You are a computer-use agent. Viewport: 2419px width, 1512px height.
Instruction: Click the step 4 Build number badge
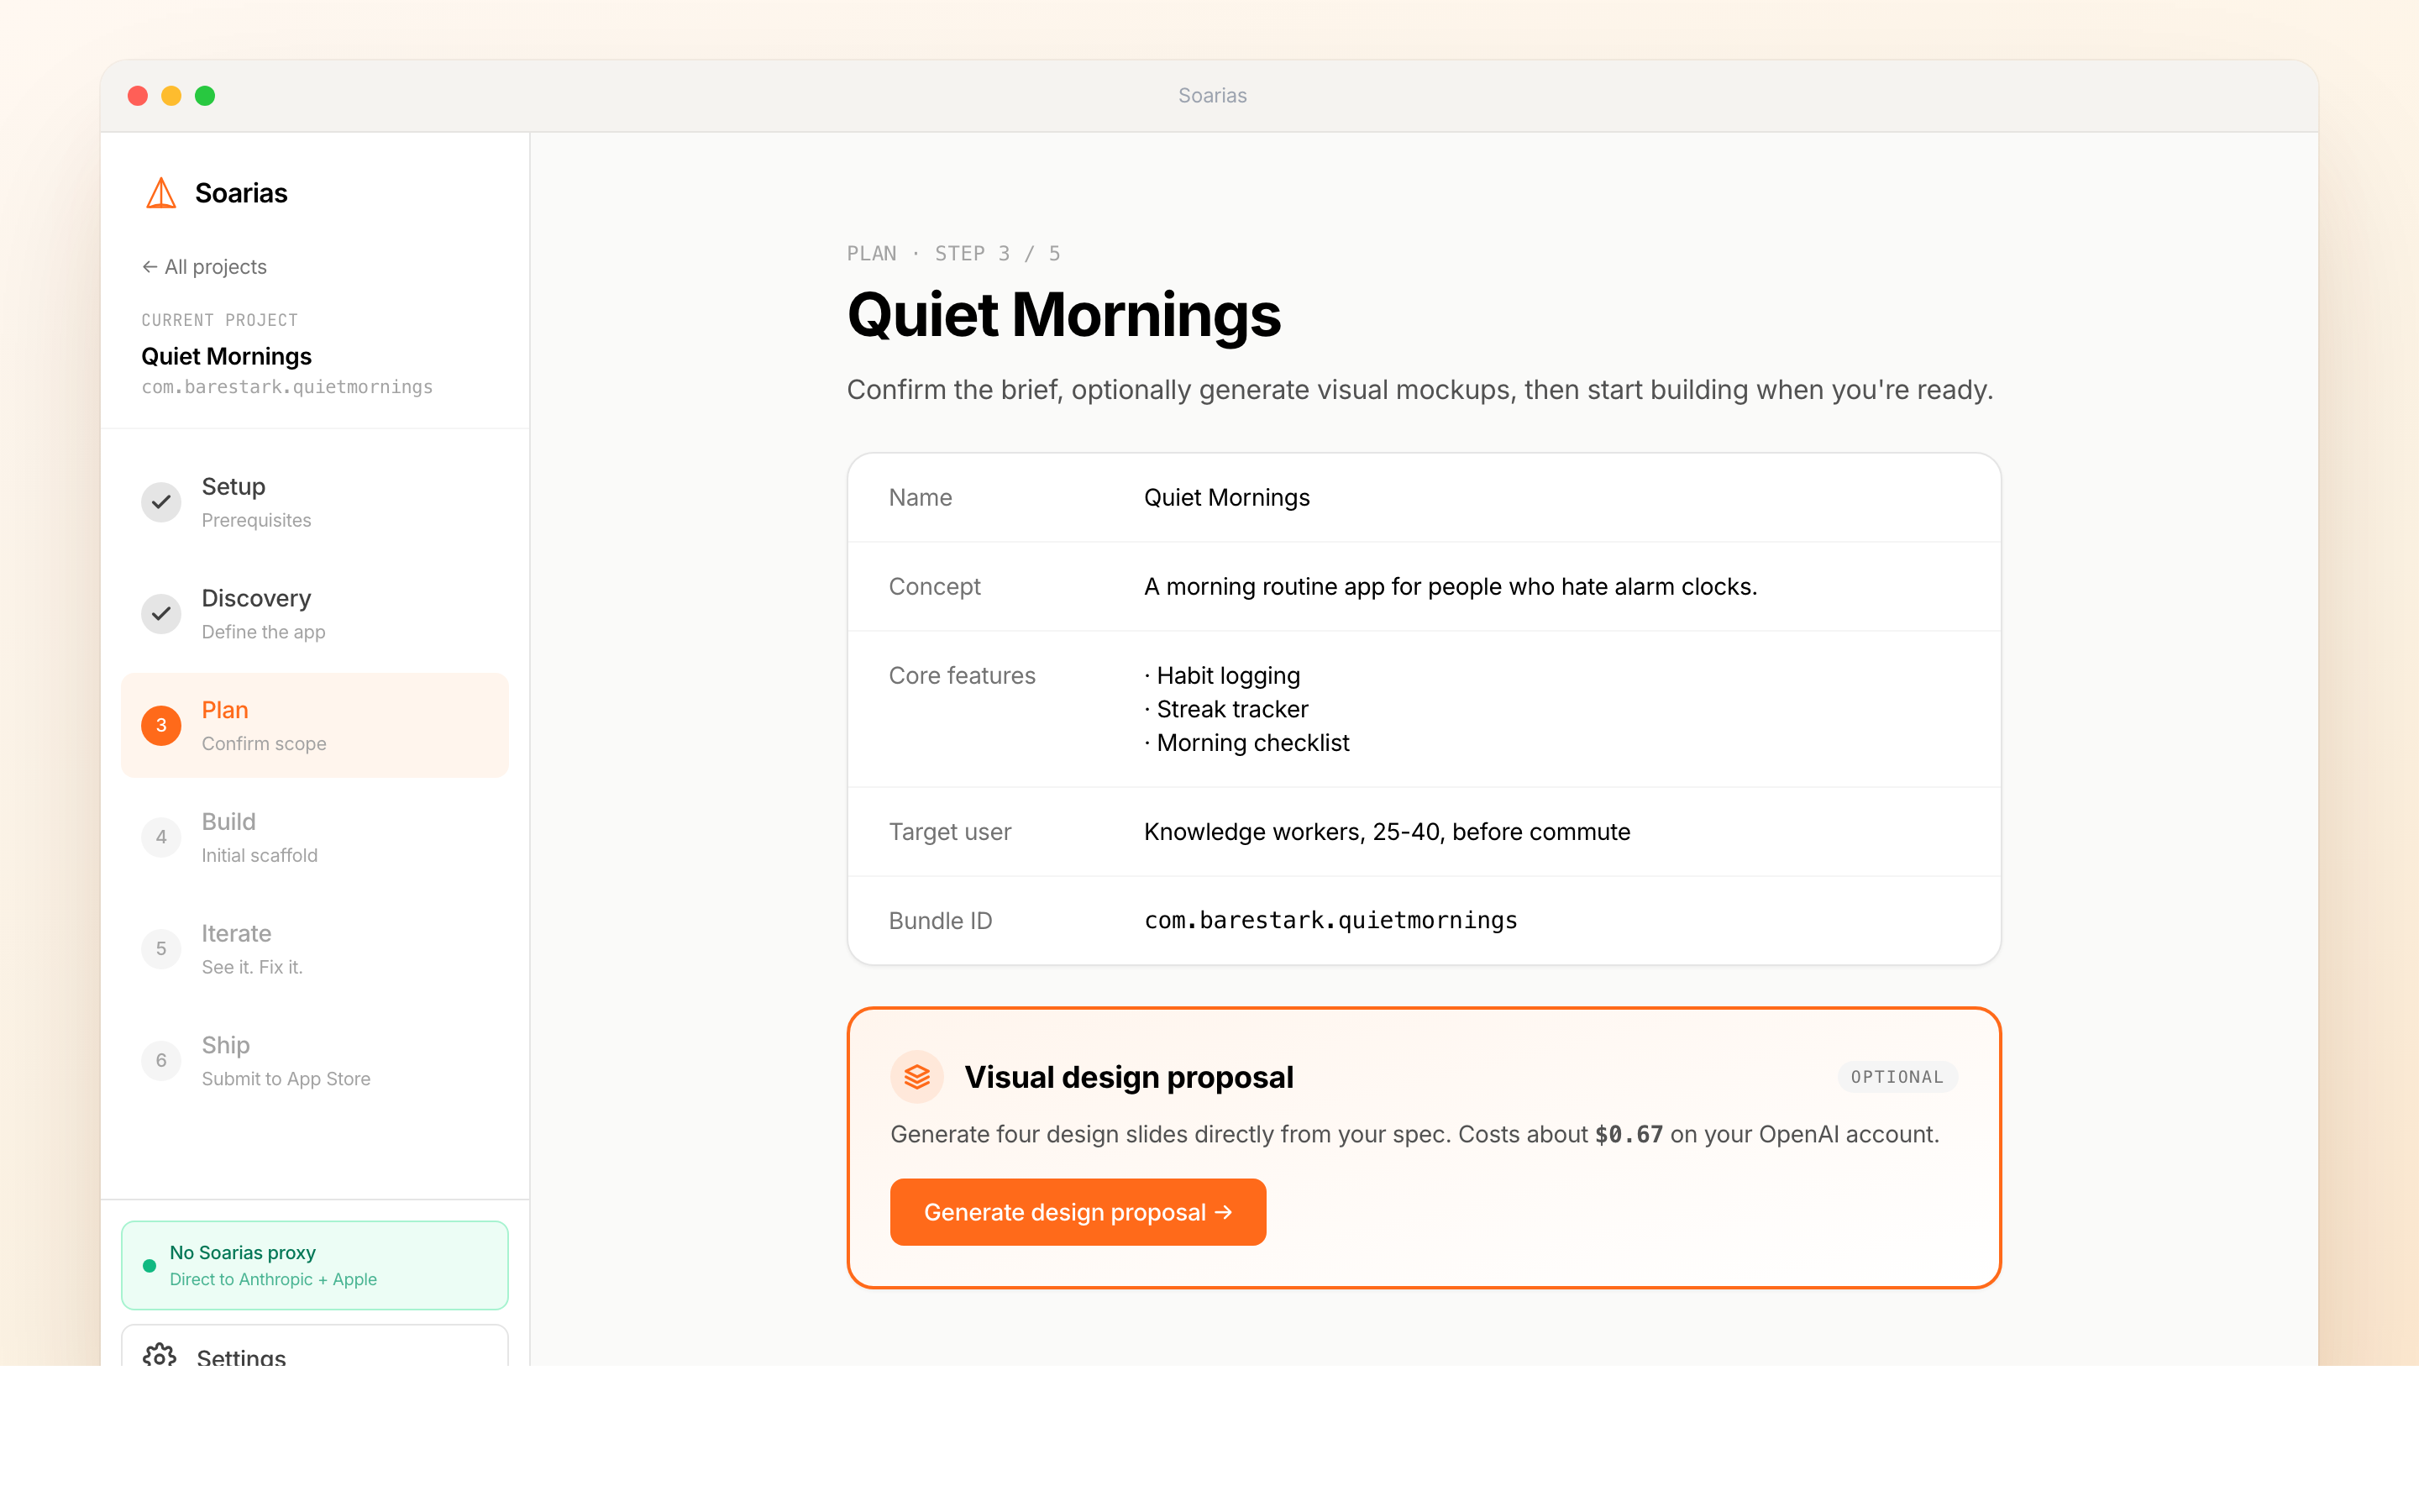tap(161, 837)
